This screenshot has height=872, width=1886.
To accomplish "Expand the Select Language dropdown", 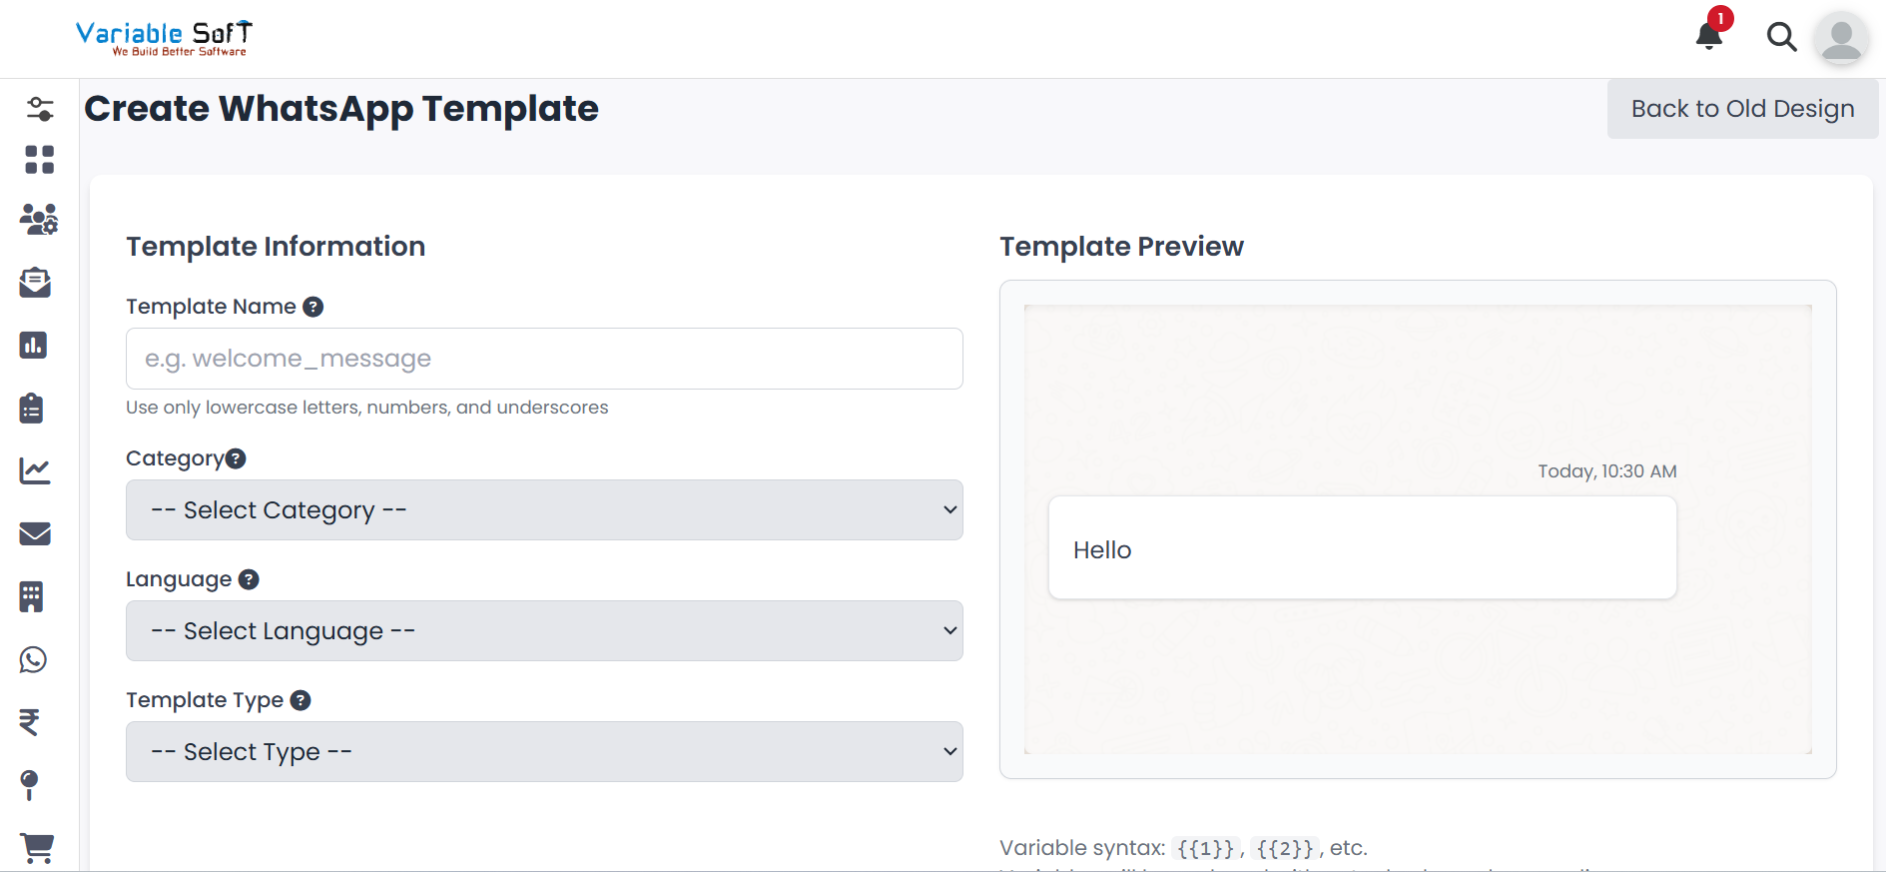I will (x=544, y=630).
